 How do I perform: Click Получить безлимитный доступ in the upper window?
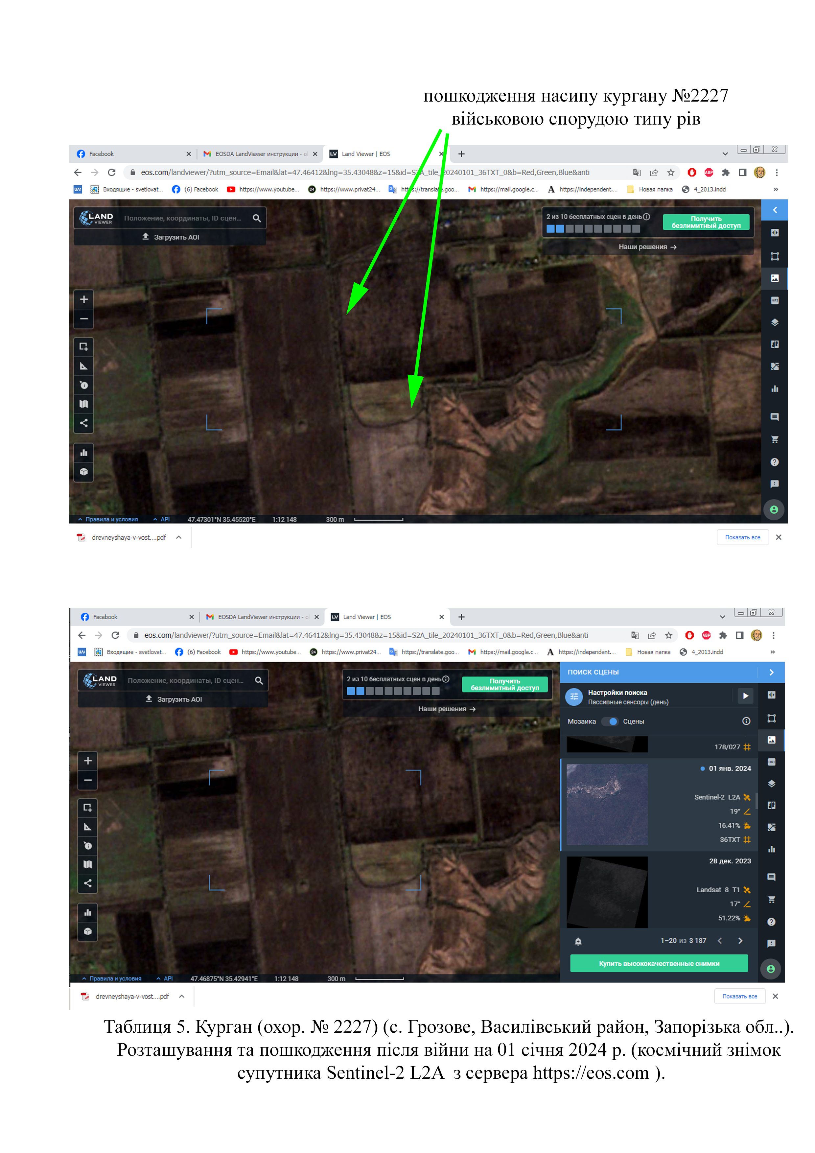click(706, 222)
